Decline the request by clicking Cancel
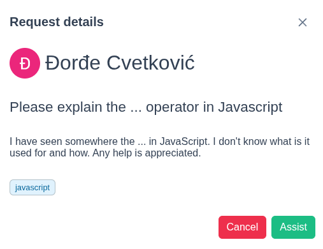The width and height of the screenshot is (323, 249). pos(242,227)
